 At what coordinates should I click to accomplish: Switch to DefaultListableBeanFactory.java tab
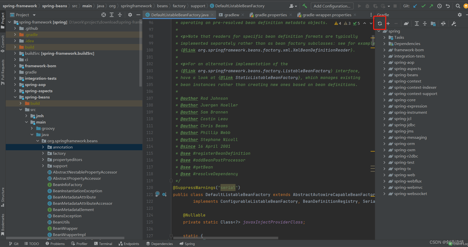point(180,15)
